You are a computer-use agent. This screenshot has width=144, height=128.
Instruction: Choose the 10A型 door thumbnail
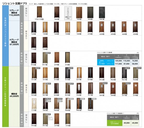click(x=79, y=13)
